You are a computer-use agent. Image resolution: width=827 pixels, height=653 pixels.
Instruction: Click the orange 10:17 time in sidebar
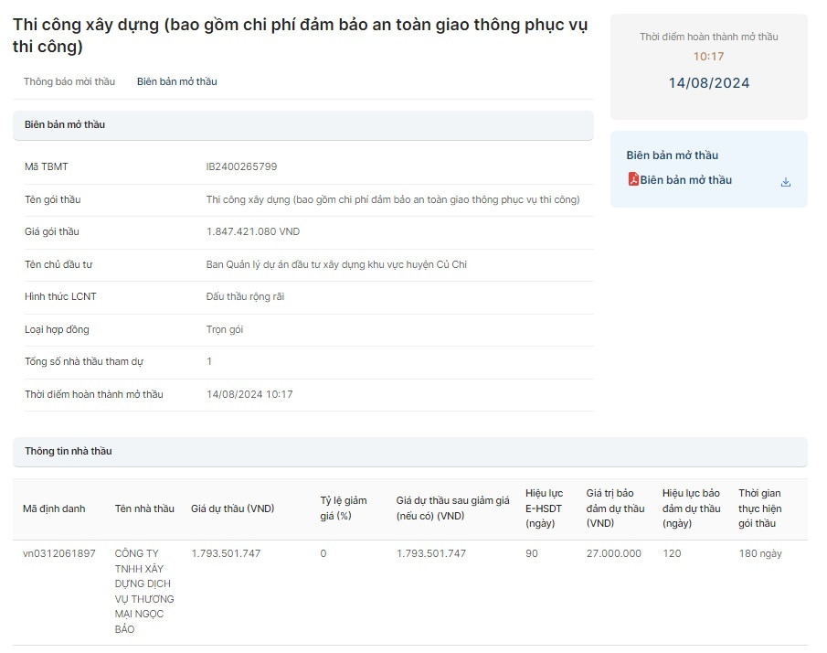tap(708, 57)
